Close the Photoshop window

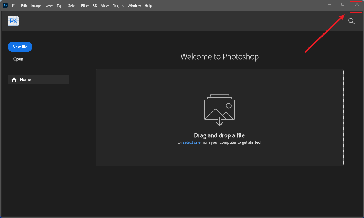pos(357,4)
